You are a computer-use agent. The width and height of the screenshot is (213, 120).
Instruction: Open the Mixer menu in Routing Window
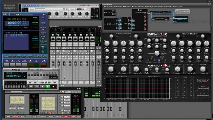pos(129,7)
